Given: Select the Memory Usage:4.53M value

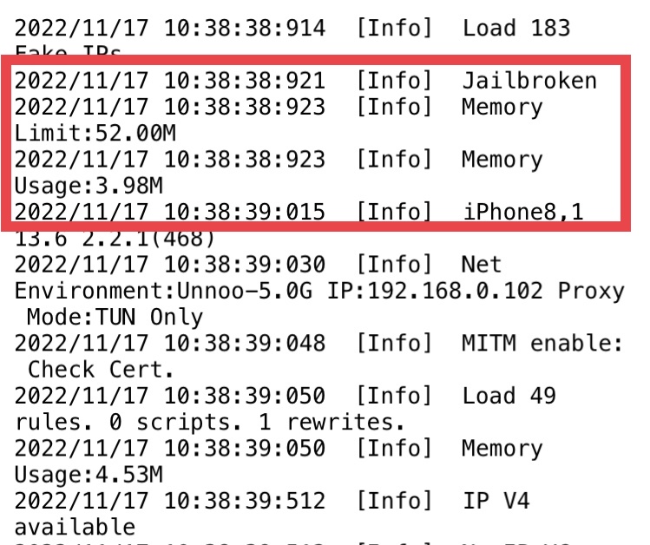Looking at the screenshot, I should pyautogui.click(x=78, y=475).
